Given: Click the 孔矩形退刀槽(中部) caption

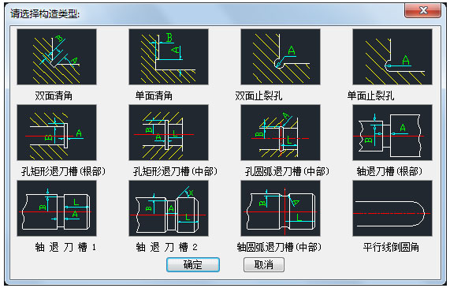Looking at the screenshot, I should [x=176, y=171].
